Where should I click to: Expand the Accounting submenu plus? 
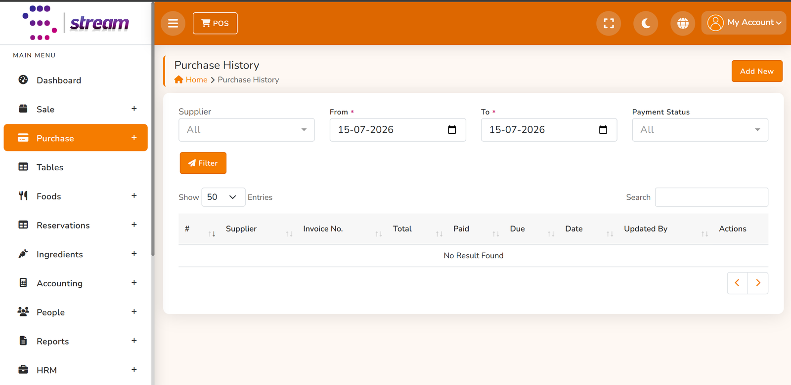pos(134,283)
